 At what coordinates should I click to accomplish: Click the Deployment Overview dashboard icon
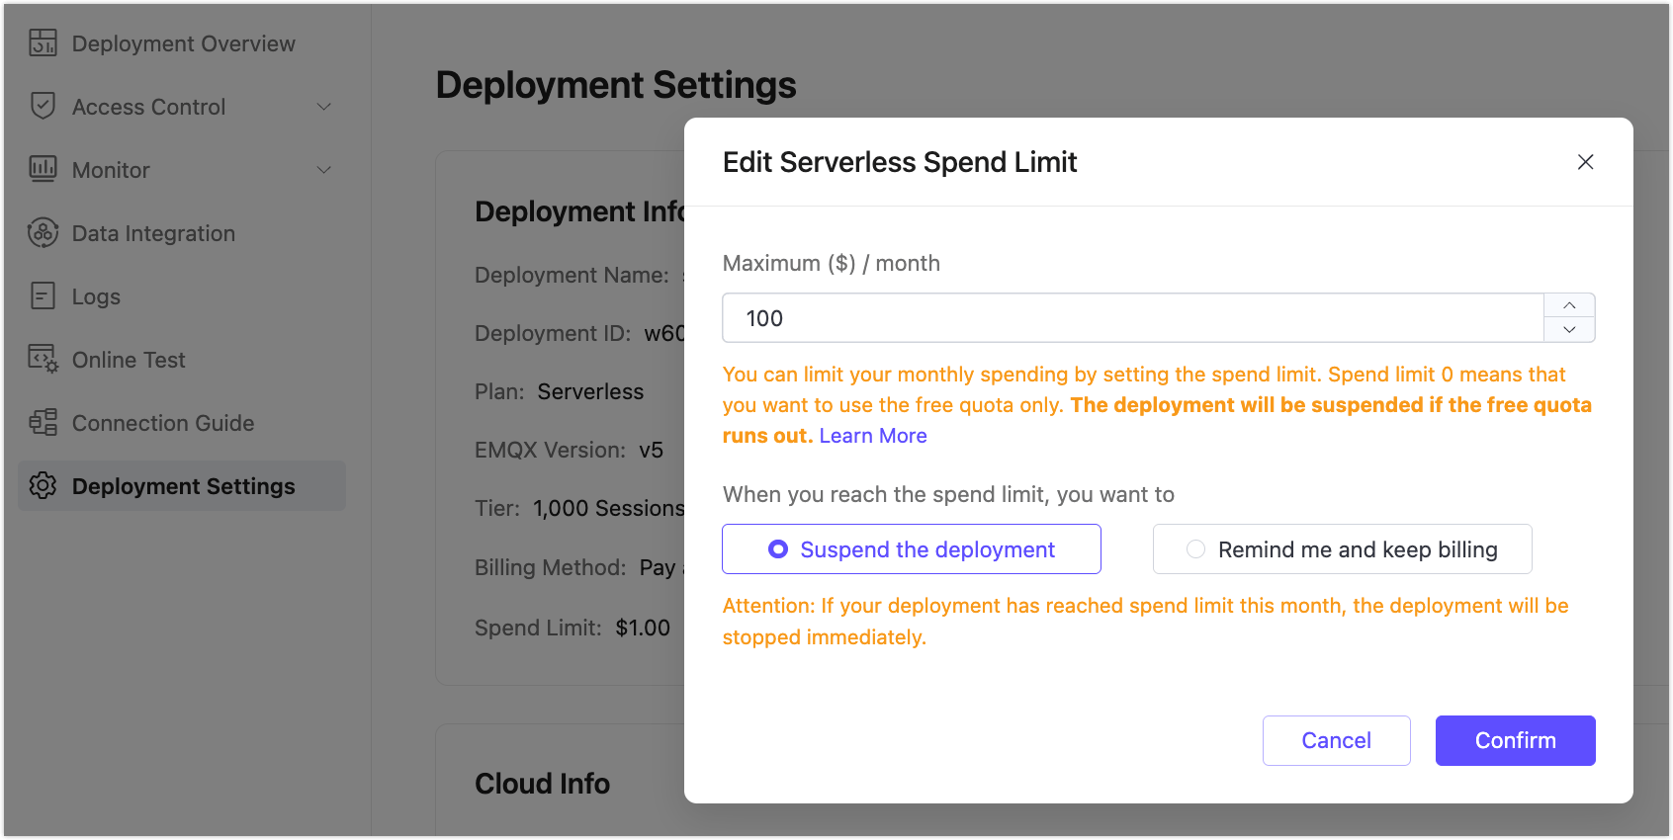(43, 43)
